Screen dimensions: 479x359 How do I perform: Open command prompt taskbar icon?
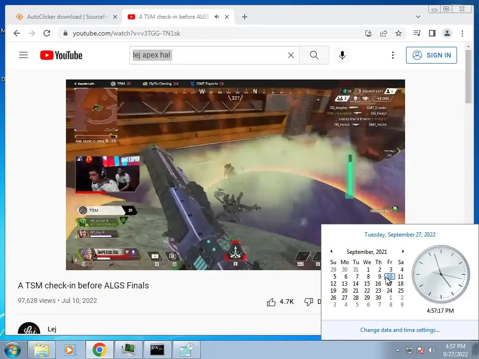coord(157,350)
